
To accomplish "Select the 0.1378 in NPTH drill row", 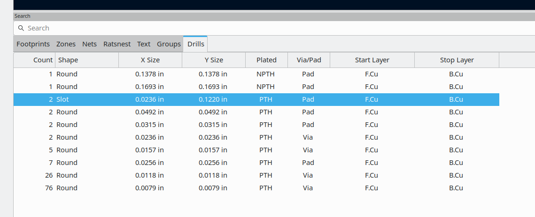I will (x=256, y=74).
